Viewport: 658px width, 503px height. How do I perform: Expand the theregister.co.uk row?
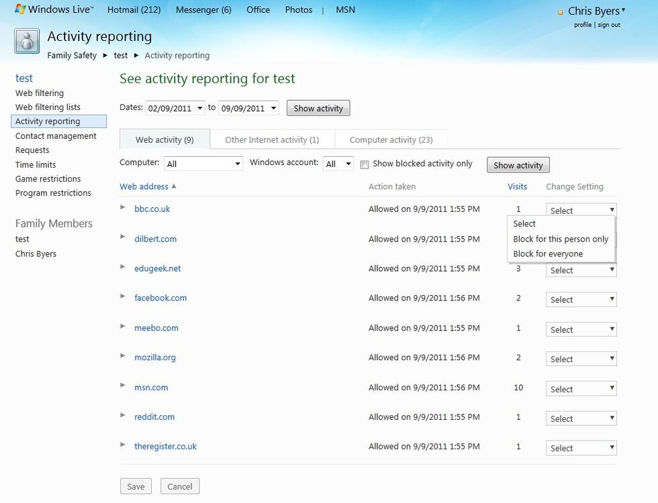122,445
